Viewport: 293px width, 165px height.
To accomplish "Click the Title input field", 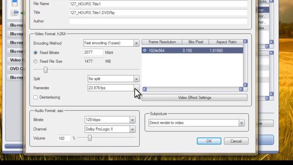I will 158,12.
